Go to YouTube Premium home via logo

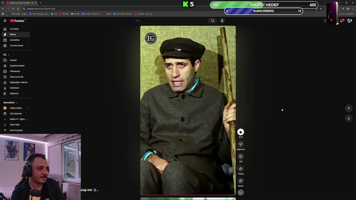(18, 21)
